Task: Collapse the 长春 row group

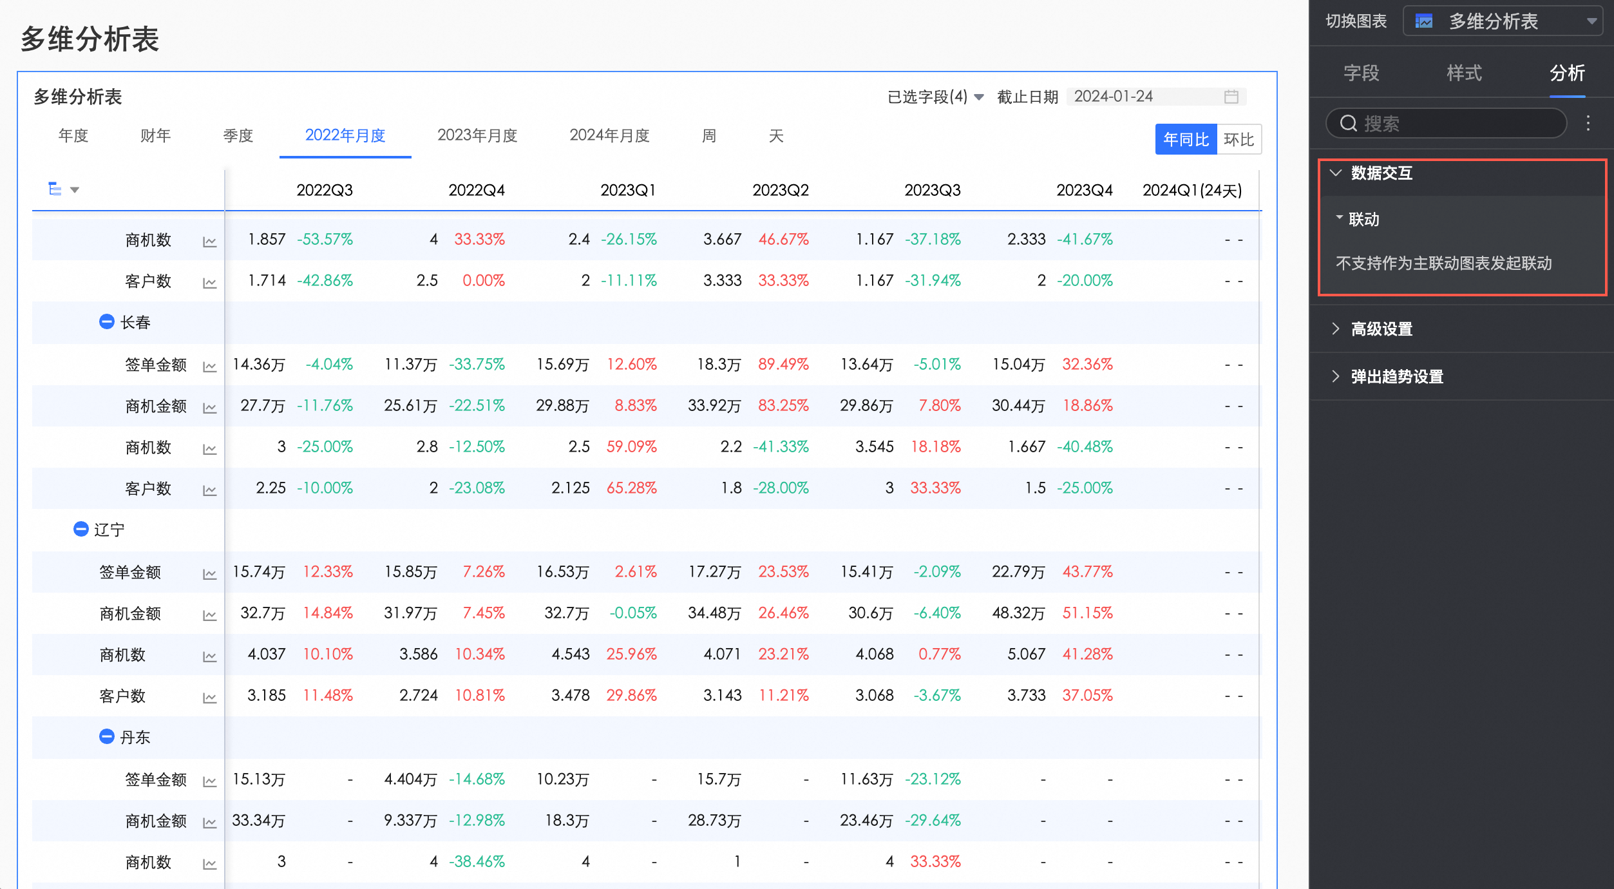Action: click(106, 321)
